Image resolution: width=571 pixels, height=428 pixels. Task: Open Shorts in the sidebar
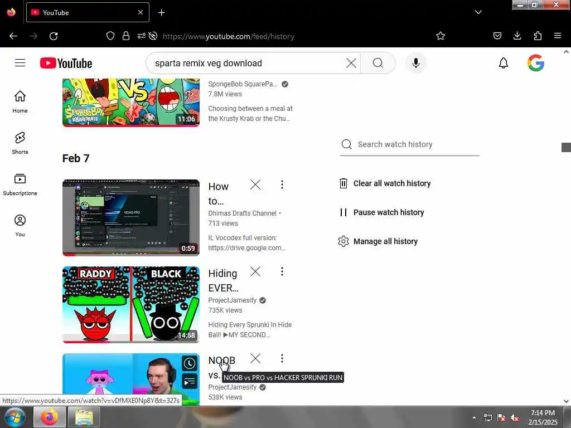coord(20,143)
